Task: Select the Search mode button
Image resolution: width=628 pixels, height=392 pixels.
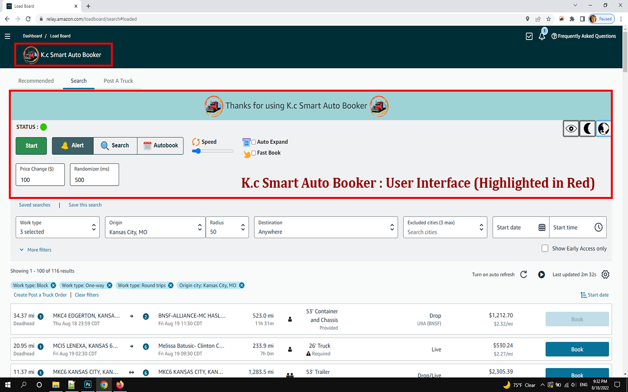Action: [x=115, y=146]
